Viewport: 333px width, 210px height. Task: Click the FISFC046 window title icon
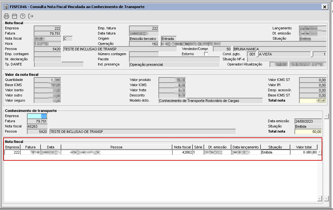(x=6, y=7)
